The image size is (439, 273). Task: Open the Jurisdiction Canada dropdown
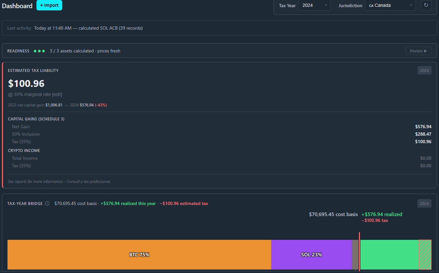coord(390,5)
